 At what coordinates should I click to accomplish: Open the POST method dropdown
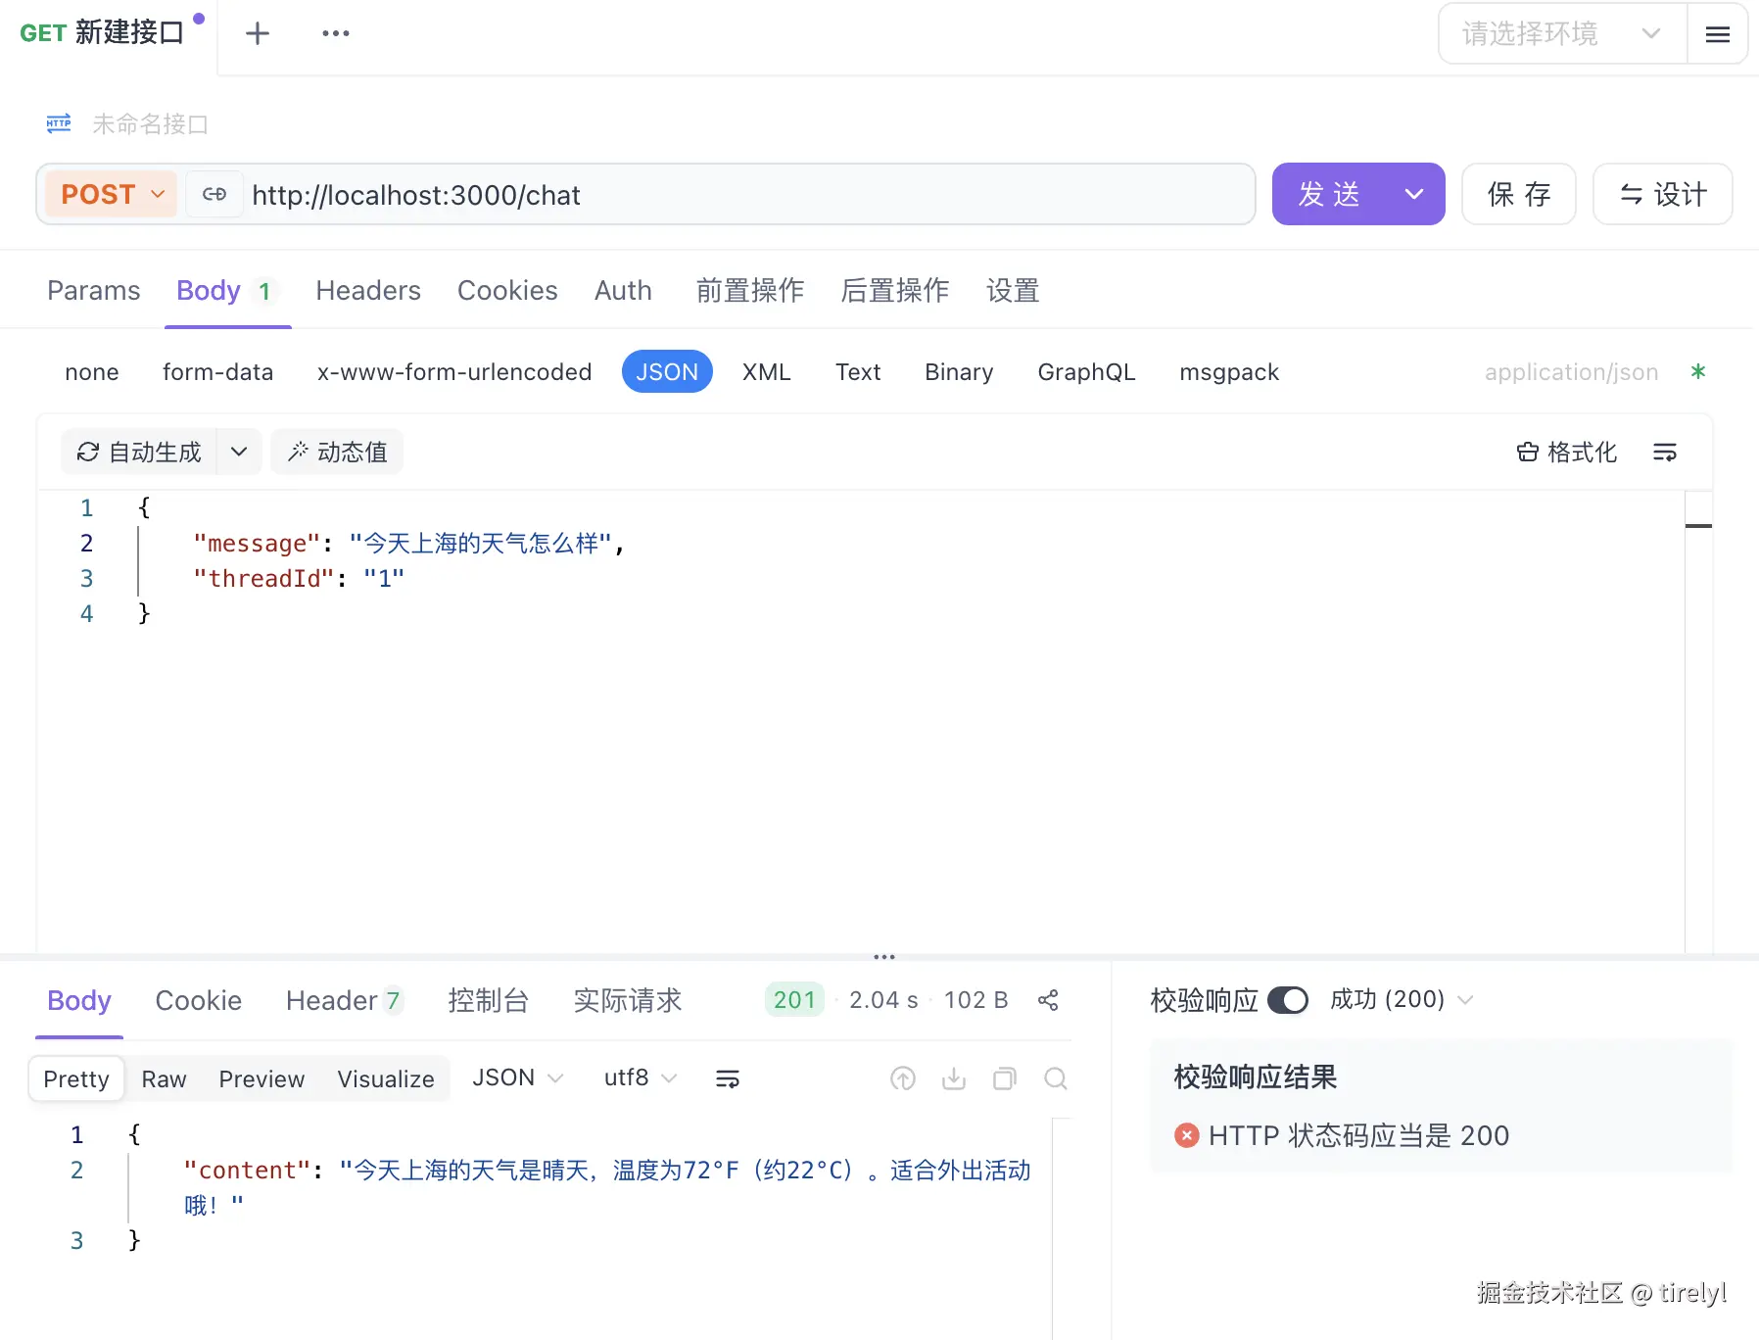pos(112,194)
